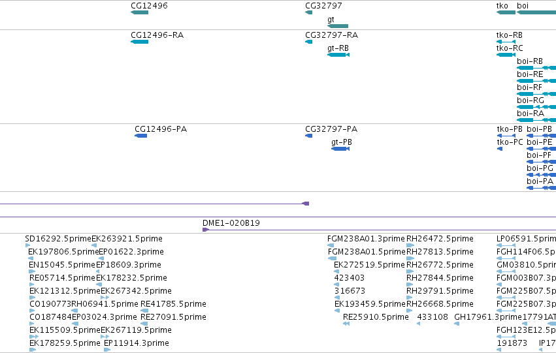Select the gt gene glyph
Viewport: 556px width, 353px height.
click(338, 26)
